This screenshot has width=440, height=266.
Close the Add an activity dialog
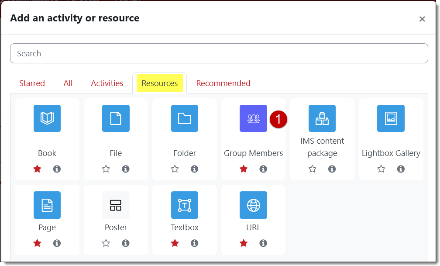422,19
